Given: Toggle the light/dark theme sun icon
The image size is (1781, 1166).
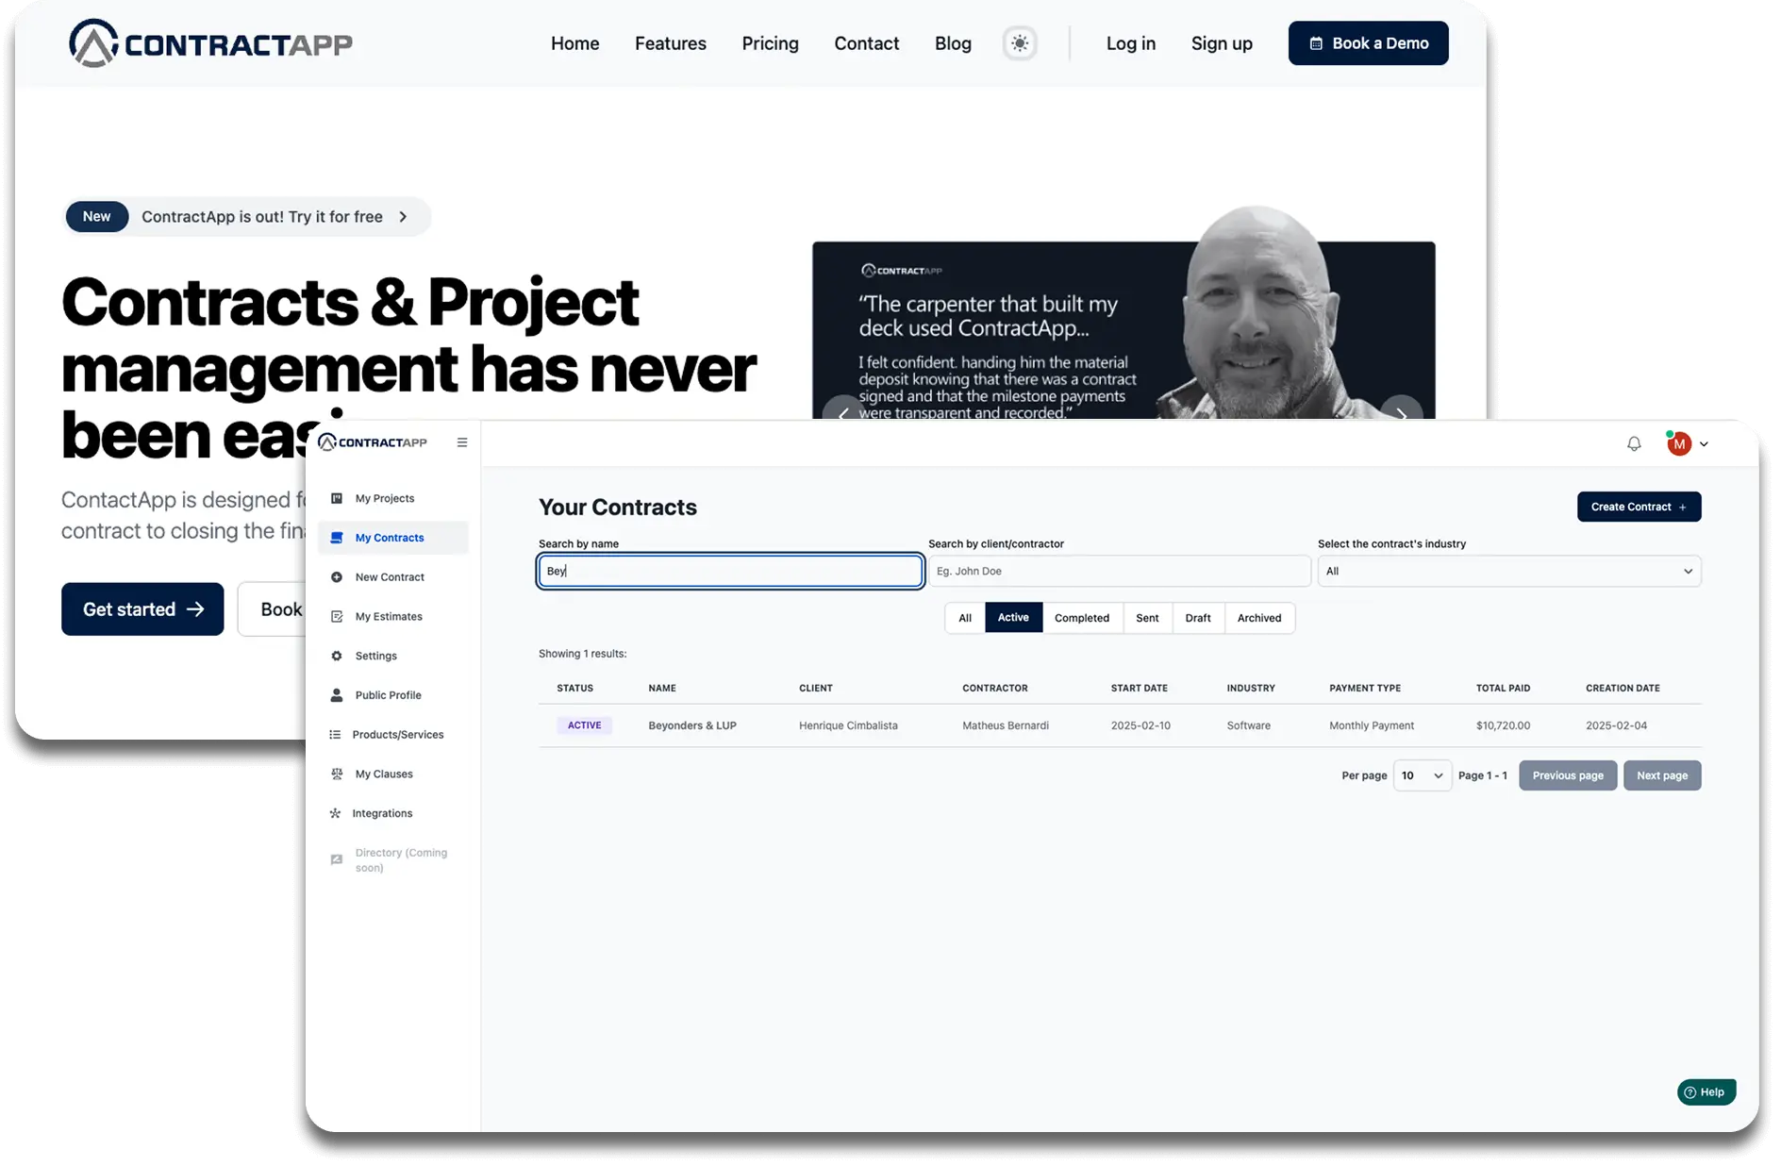Looking at the screenshot, I should point(1020,43).
